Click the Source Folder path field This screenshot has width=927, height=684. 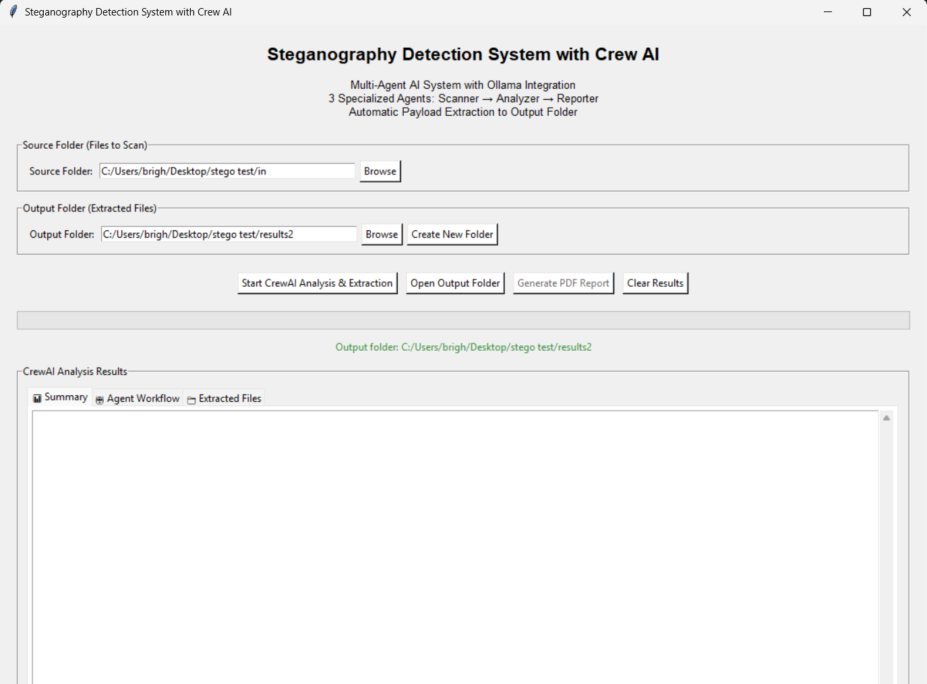tap(227, 171)
